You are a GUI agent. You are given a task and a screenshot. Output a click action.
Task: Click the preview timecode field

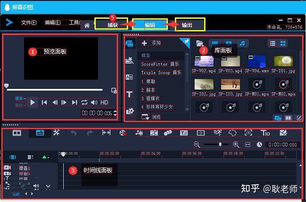click(x=97, y=113)
